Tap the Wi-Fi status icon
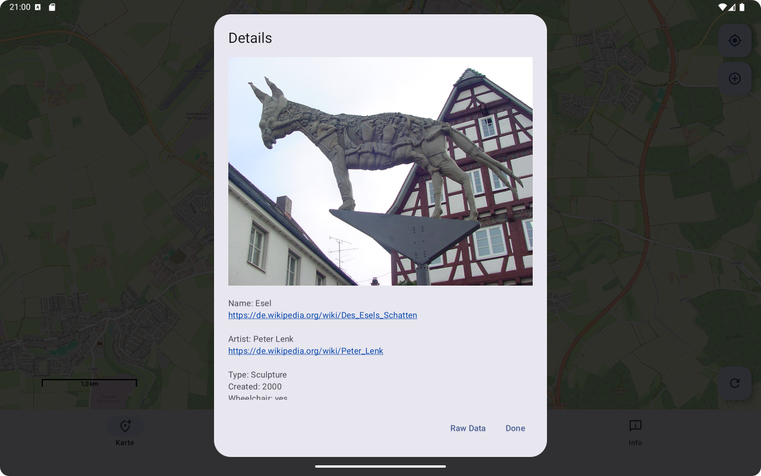The height and width of the screenshot is (476, 761). point(722,7)
